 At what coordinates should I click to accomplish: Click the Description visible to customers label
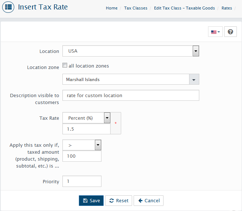pos(35,99)
